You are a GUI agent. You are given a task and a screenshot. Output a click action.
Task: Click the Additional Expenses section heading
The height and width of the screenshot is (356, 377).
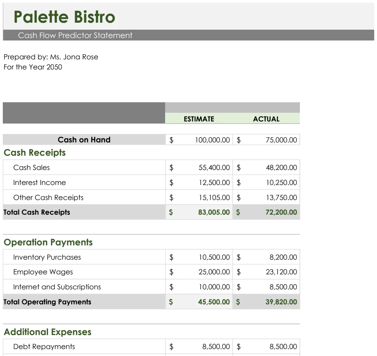47,332
